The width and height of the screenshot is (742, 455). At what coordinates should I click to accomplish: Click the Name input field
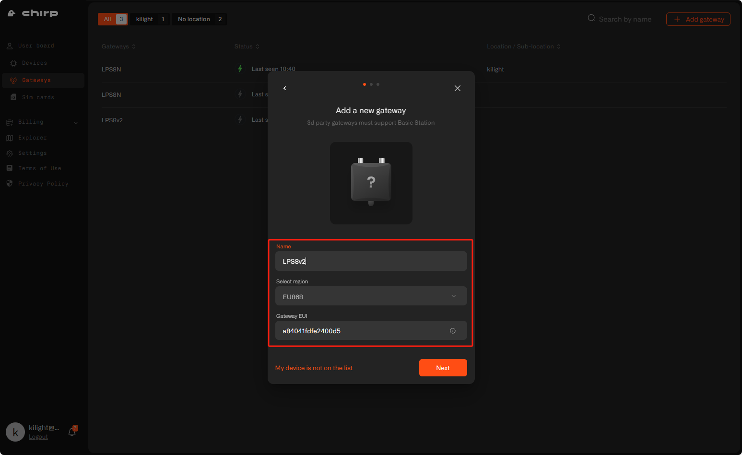(371, 261)
